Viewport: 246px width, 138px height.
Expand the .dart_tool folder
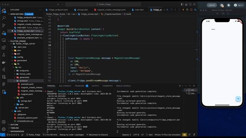pyautogui.click(x=12, y=47)
